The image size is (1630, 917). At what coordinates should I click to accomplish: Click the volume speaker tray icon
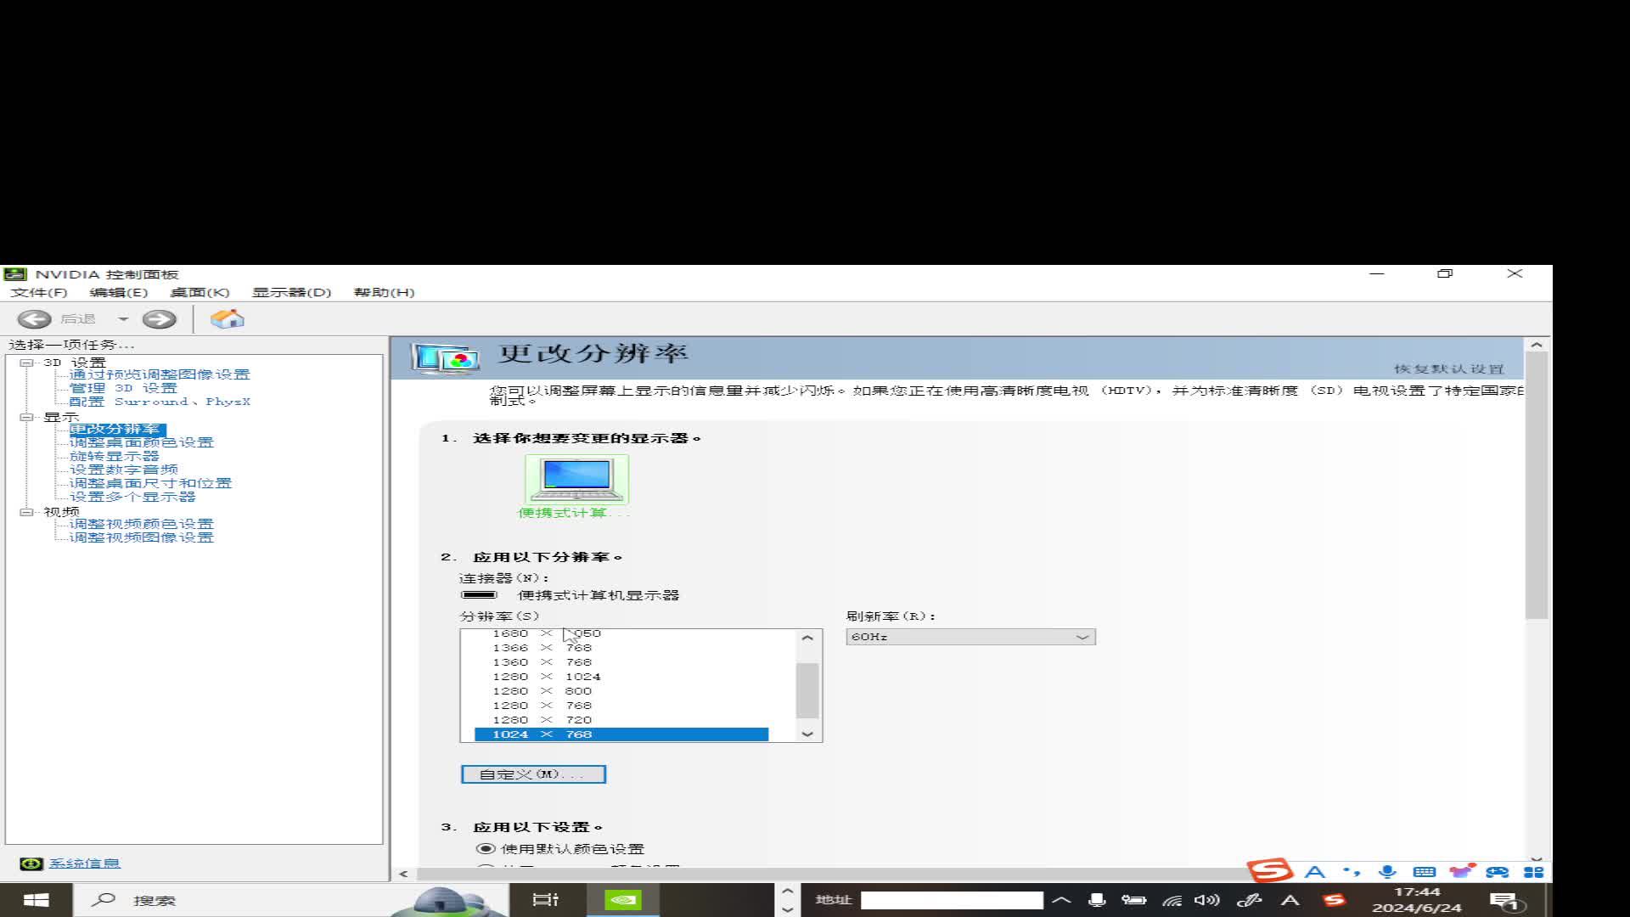point(1206,900)
